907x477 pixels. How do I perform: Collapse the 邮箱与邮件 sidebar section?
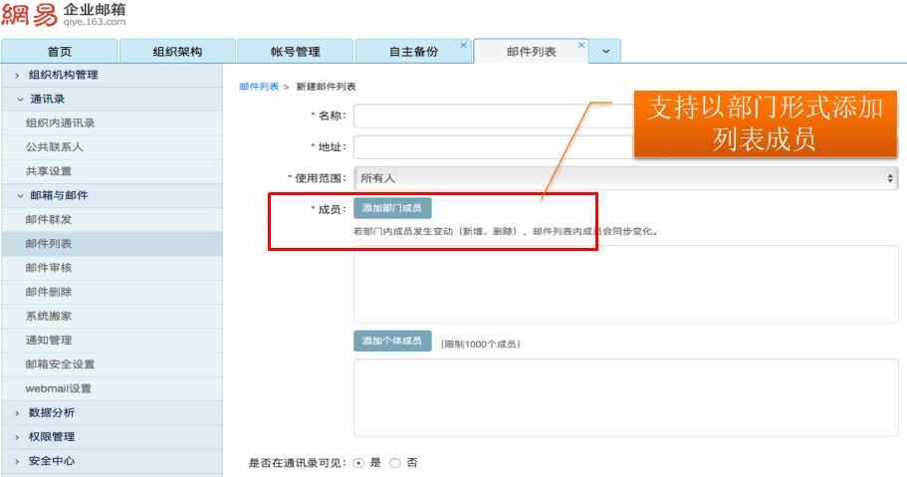coord(58,195)
